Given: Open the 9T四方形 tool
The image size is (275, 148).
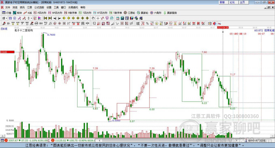Looking at the screenshot, I should [100, 13].
